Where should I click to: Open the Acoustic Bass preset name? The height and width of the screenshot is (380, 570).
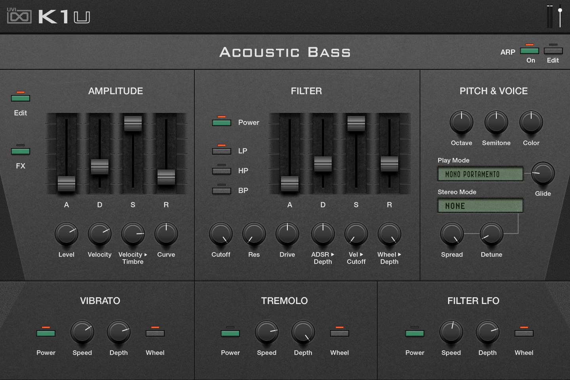point(285,52)
